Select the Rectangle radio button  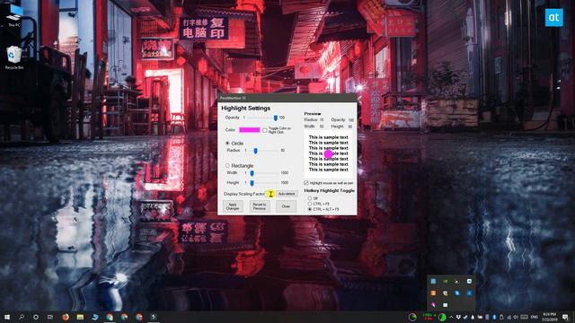pos(227,165)
